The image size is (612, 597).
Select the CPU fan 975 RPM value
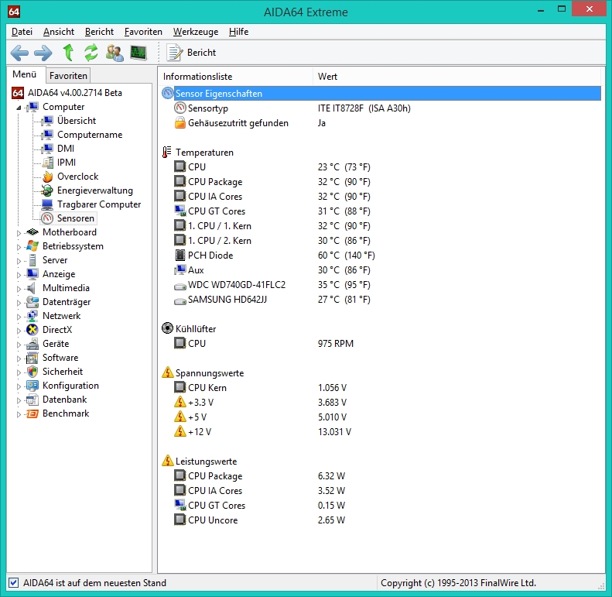coord(336,344)
